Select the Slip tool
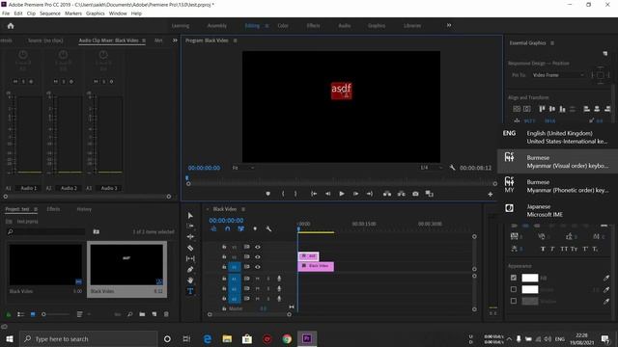This screenshot has height=347, width=618. tap(190, 258)
